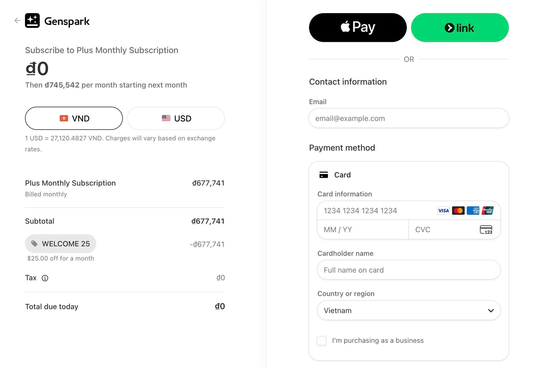
Task: Pay with Apple Pay button
Action: [358, 28]
